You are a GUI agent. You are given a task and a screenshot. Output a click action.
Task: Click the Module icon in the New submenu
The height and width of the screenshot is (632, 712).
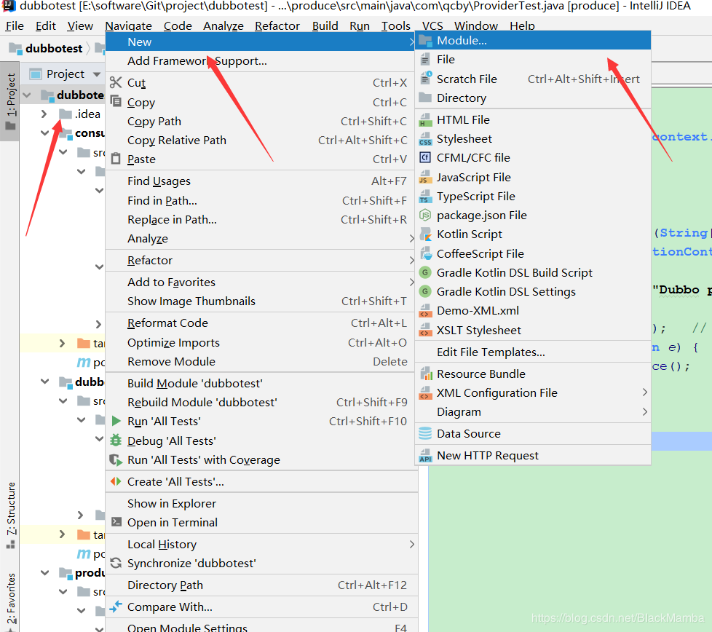425,41
